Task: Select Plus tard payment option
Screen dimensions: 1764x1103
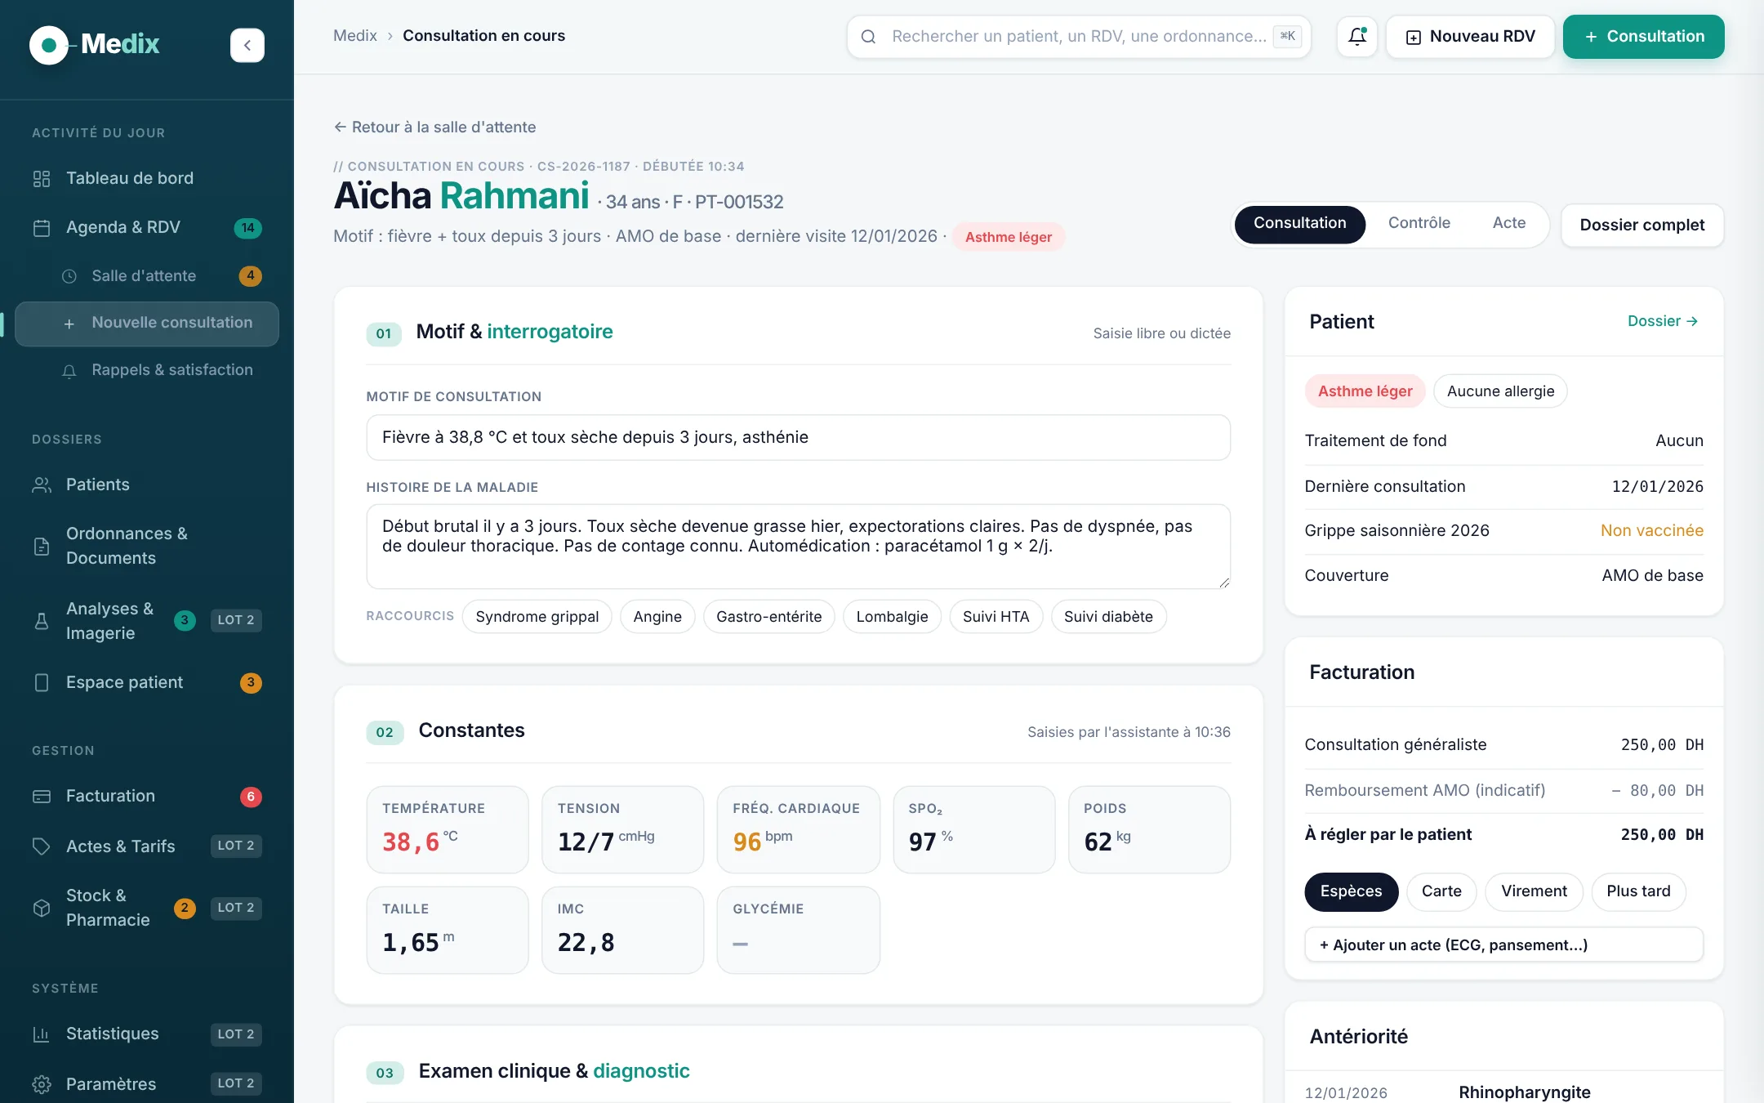Action: click(x=1638, y=891)
